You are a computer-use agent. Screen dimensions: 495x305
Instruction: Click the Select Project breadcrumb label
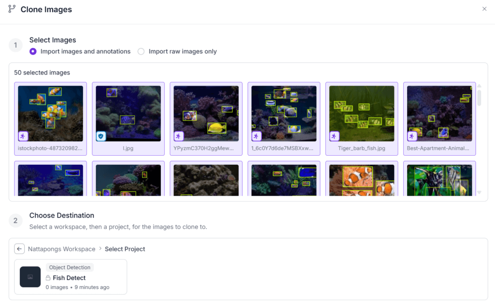click(x=125, y=249)
